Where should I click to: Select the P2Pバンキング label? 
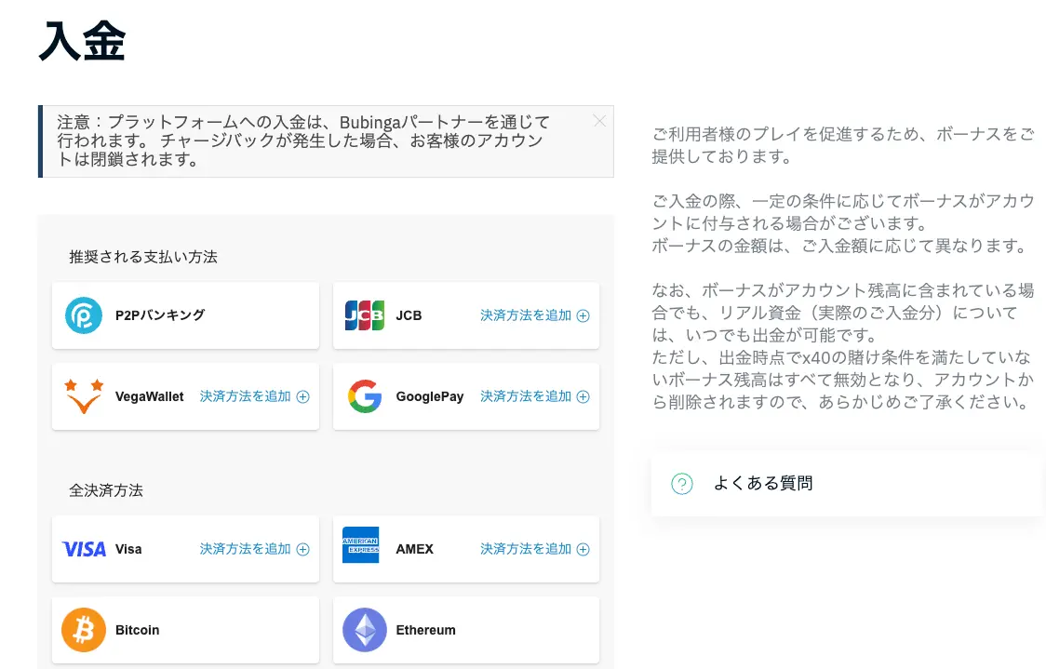(160, 314)
